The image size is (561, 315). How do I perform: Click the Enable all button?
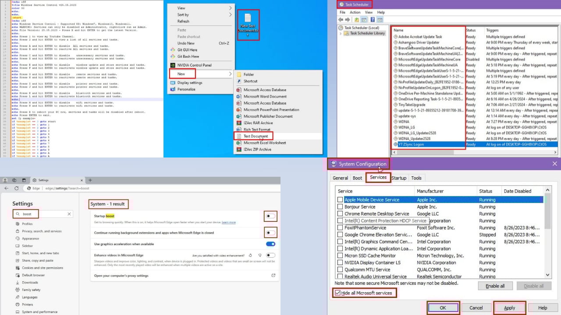(x=495, y=286)
